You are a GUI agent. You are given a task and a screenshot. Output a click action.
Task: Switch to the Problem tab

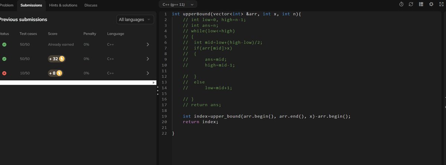(x=6, y=5)
